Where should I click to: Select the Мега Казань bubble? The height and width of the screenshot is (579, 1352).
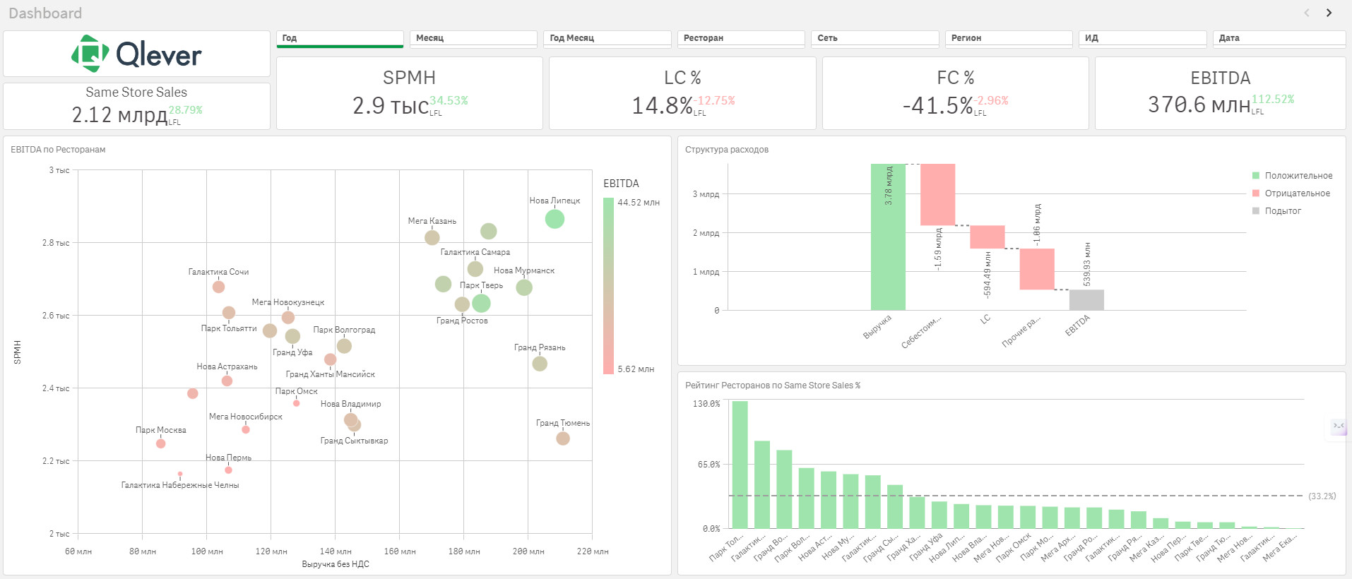click(x=432, y=238)
